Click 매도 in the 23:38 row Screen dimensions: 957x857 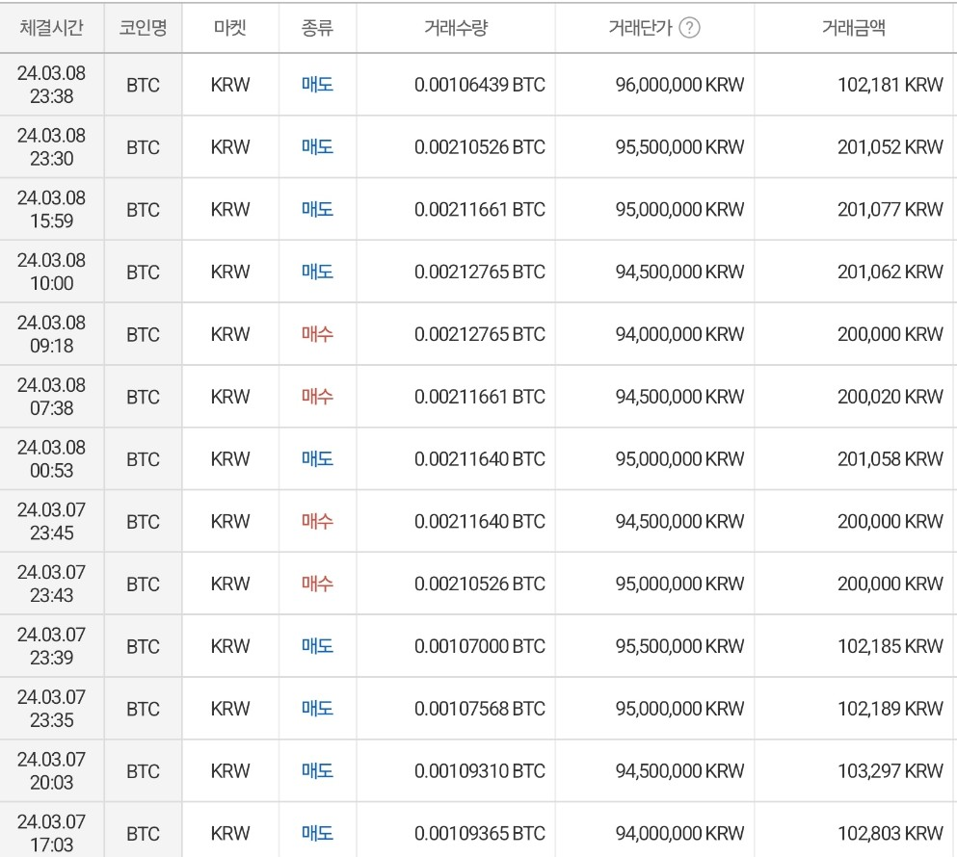[x=317, y=85]
